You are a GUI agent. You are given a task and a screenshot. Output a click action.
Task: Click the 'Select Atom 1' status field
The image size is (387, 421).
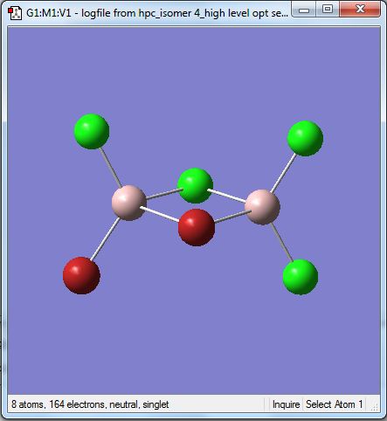[x=335, y=404]
